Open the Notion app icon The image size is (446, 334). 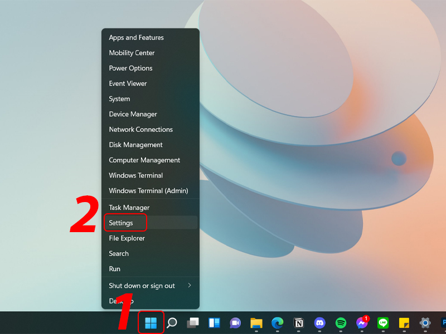298,323
